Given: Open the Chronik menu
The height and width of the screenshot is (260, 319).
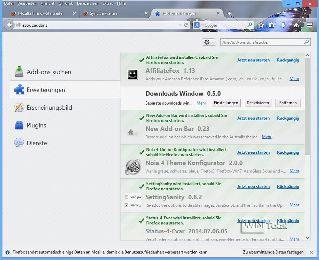Looking at the screenshot, I should (x=65, y=3).
